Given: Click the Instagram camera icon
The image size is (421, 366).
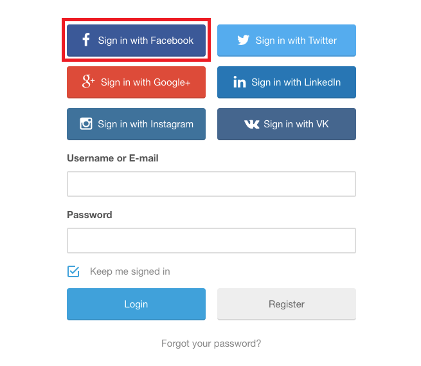Looking at the screenshot, I should 86,124.
